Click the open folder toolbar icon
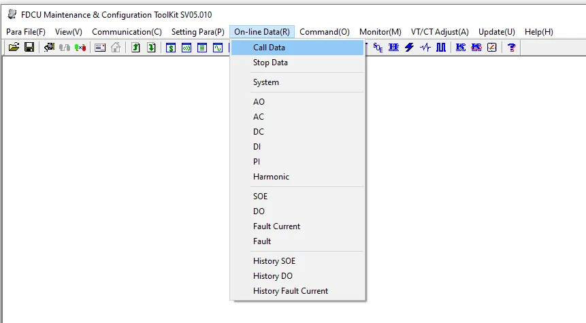Screen dimensions: 586x323 click(x=14, y=48)
